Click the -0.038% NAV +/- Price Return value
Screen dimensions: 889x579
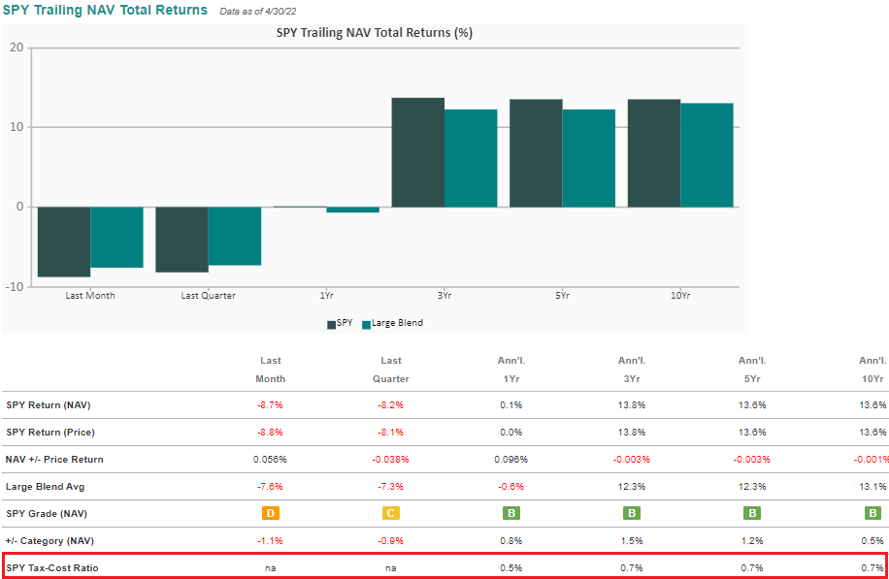tap(391, 460)
